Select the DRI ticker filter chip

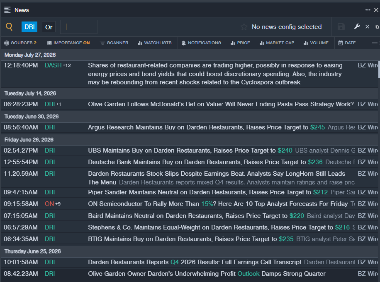[x=29, y=27]
